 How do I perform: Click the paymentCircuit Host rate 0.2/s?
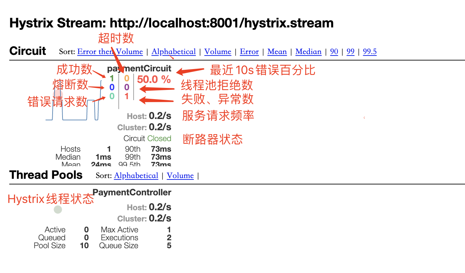[160, 116]
